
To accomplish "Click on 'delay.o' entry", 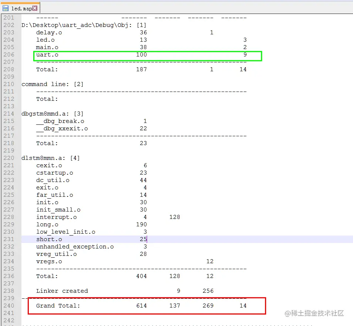I will click(49, 32).
